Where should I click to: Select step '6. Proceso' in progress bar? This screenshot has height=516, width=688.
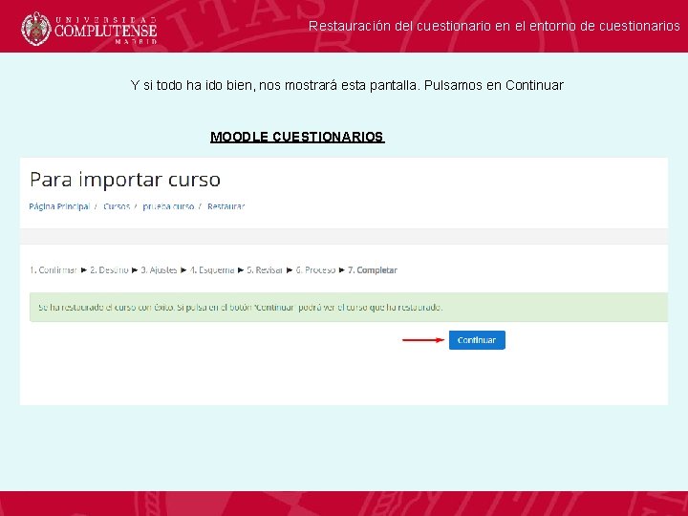click(x=315, y=269)
